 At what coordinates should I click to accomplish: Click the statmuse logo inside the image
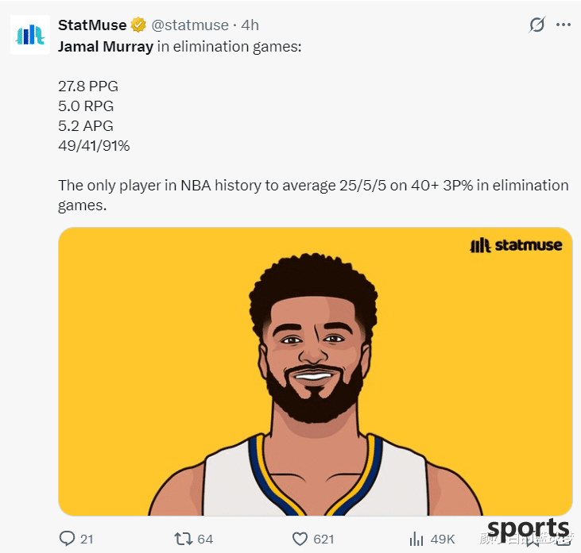[516, 245]
